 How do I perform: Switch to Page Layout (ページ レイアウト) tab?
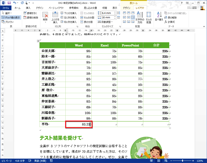(x=56, y=8)
